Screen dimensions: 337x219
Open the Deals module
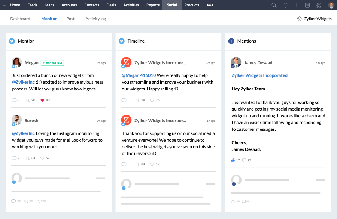[x=111, y=5]
